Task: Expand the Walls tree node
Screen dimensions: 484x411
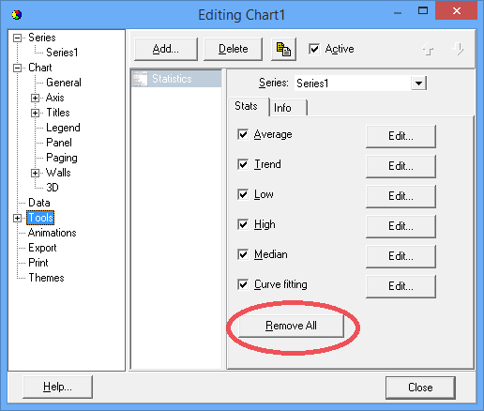Action: [35, 173]
